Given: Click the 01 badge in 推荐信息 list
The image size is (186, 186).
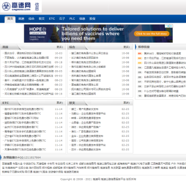Looking at the screenshot, I should click(139, 54).
